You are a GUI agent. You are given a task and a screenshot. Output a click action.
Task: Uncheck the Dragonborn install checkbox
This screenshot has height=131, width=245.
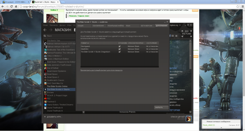119,52
